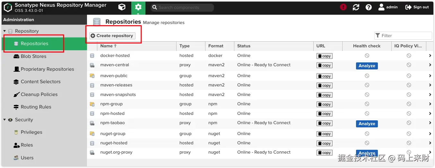Select the maven-snapshots repository name
Image resolution: width=435 pixels, height=168 pixels.
coord(118,95)
